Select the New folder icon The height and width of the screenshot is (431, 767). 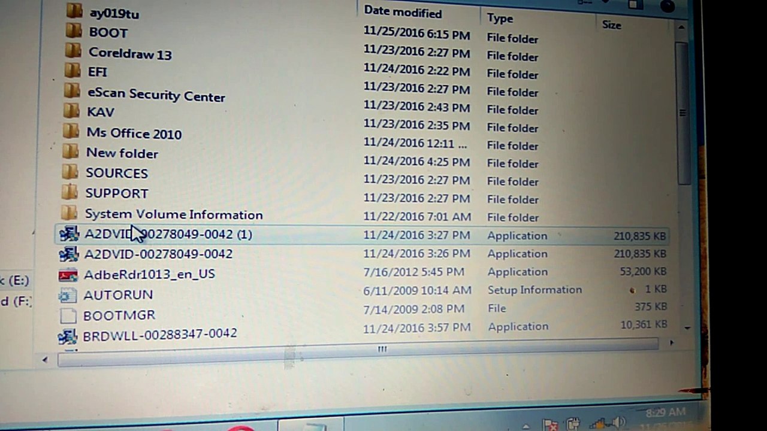(71, 151)
